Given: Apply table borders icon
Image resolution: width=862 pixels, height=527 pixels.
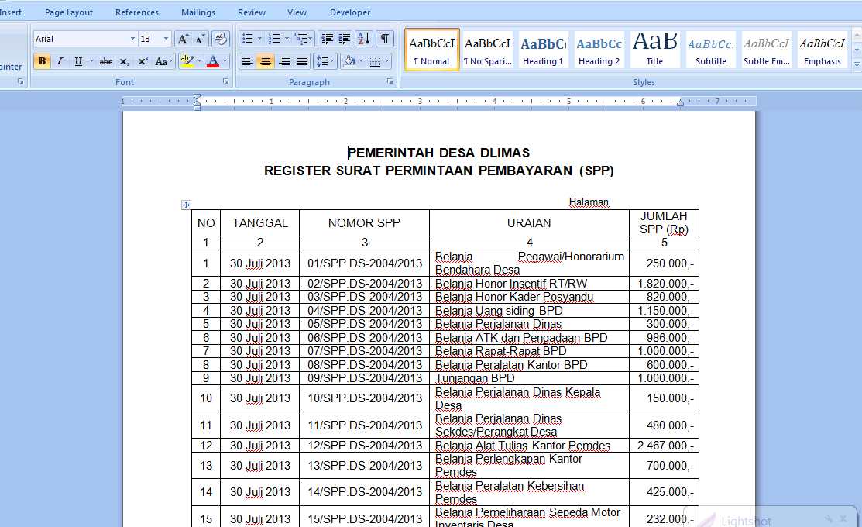Looking at the screenshot, I should [375, 61].
